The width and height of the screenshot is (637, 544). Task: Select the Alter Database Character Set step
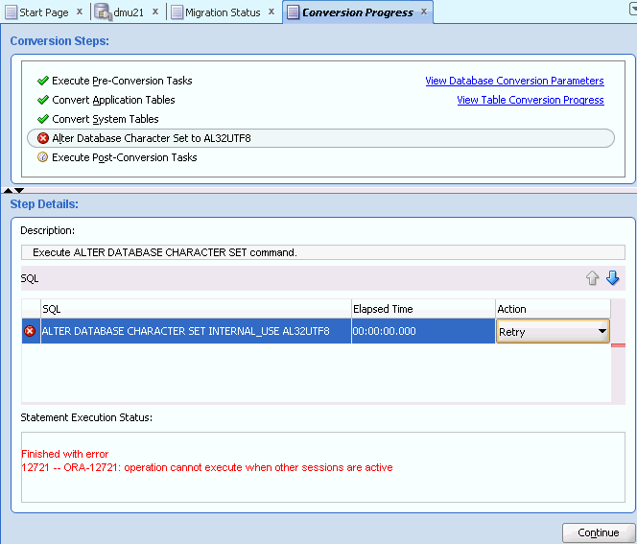151,138
